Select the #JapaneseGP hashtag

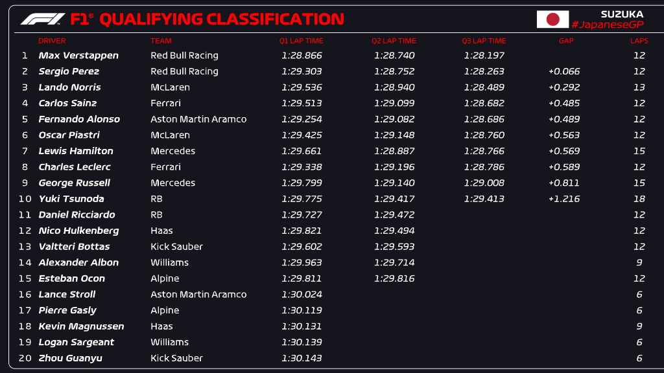(607, 25)
